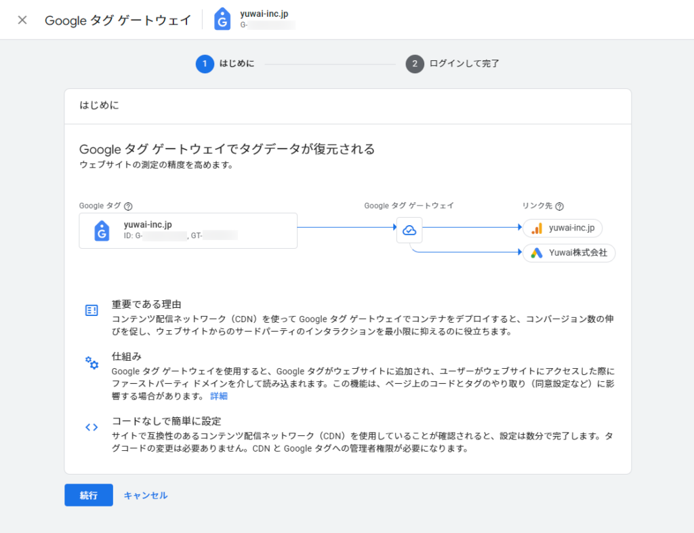Click the コードなしで簡単に設定 heading
The image size is (694, 533).
tap(167, 421)
